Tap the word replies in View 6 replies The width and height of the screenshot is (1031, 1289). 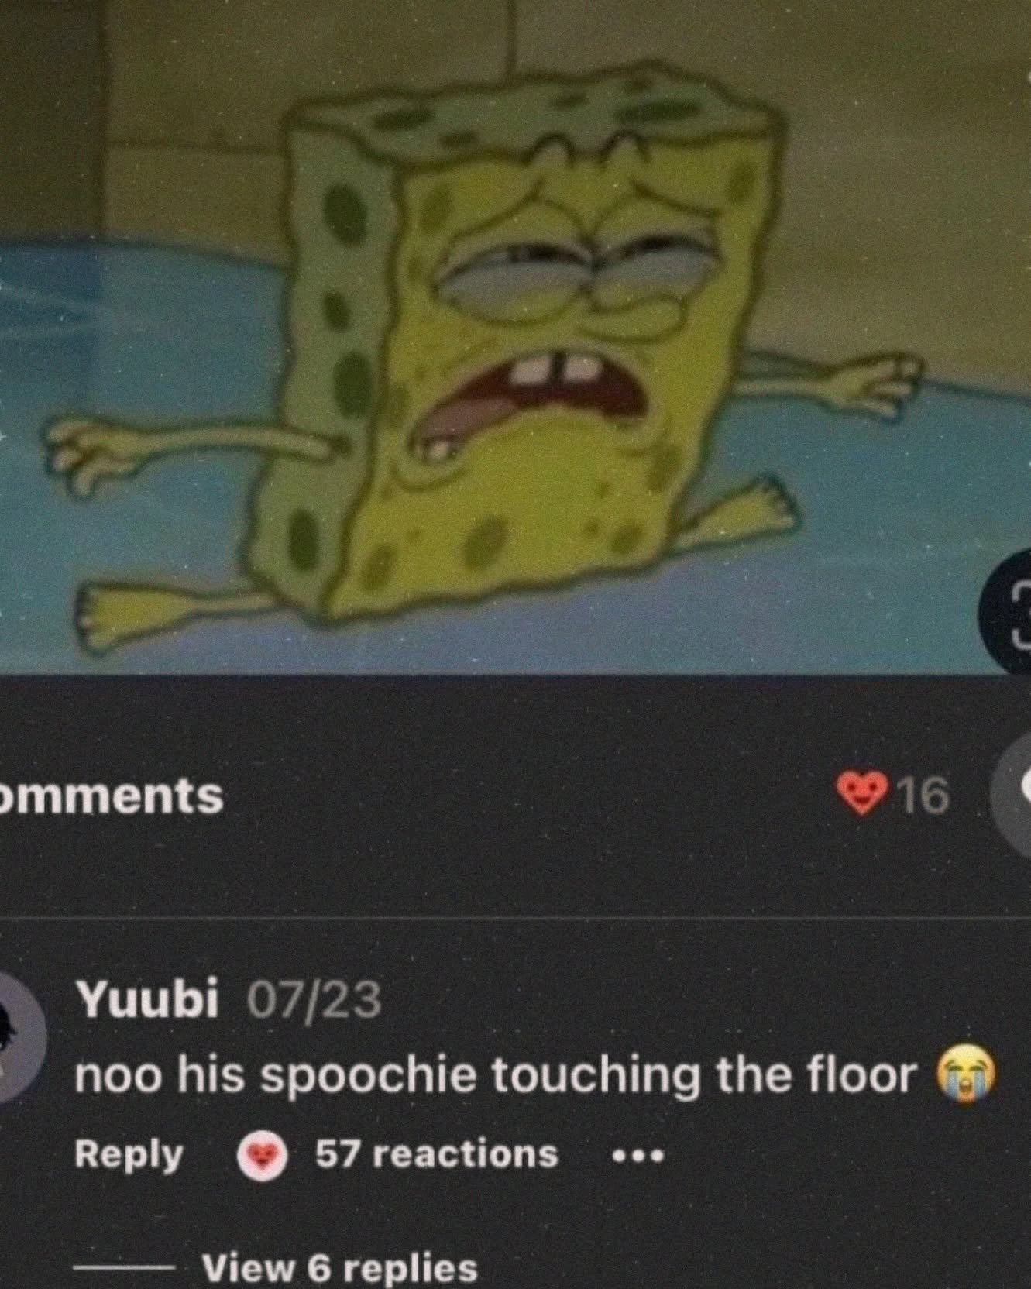tap(410, 1269)
